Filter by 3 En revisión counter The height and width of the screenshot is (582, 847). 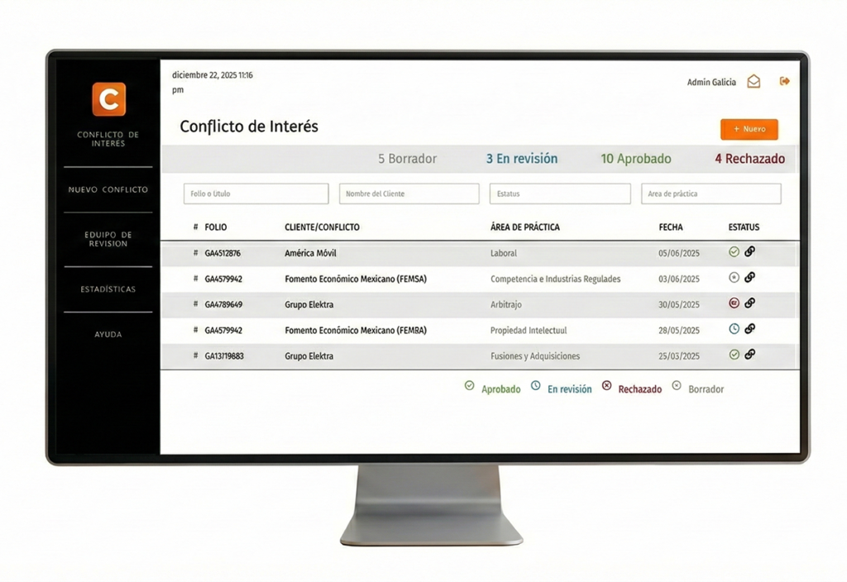tap(521, 159)
